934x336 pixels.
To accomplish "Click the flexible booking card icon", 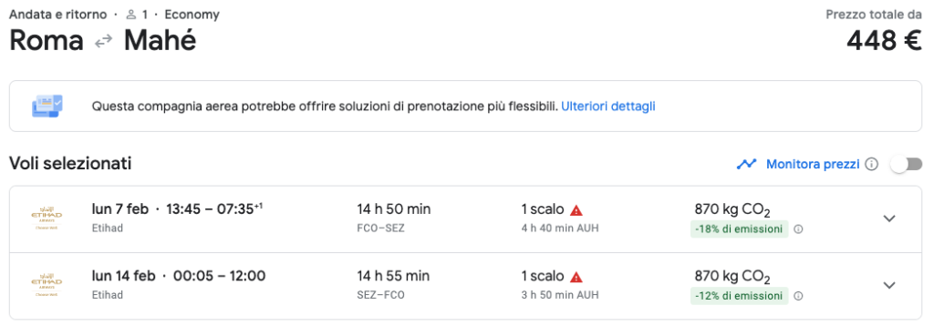I will tap(47, 107).
